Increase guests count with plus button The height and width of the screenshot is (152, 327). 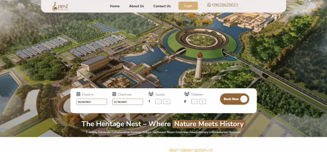(x=166, y=101)
